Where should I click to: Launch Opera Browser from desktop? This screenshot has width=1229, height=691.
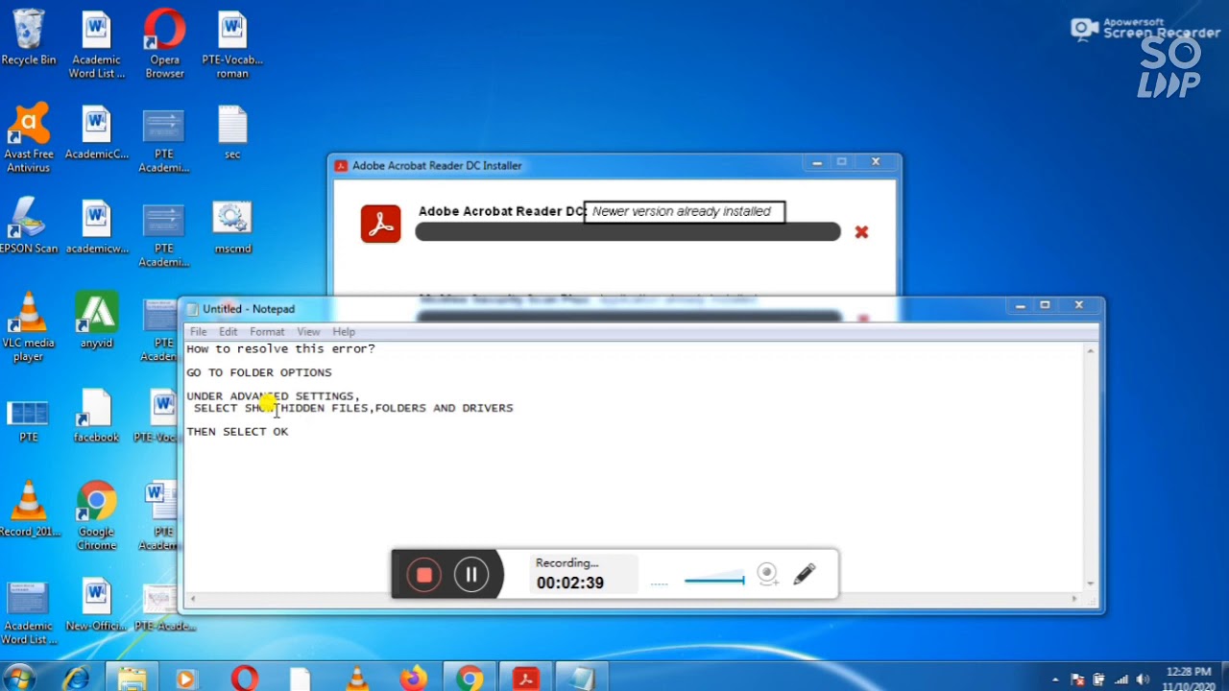pos(164,45)
